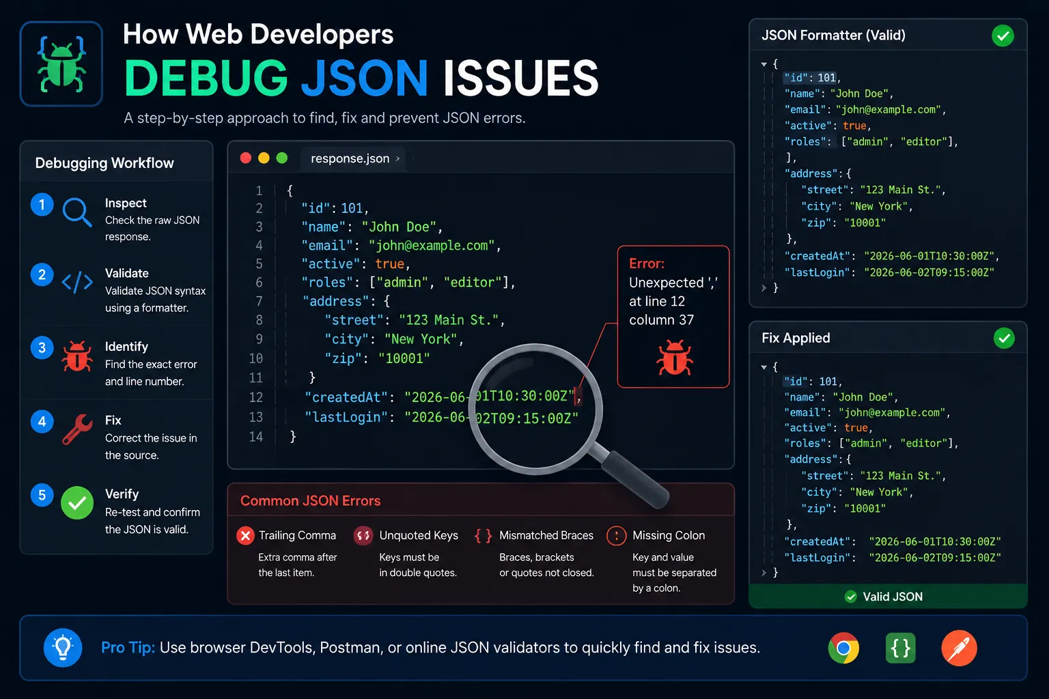The image size is (1049, 699).
Task: Click the chevron next to response.json
Action: pyautogui.click(x=398, y=158)
